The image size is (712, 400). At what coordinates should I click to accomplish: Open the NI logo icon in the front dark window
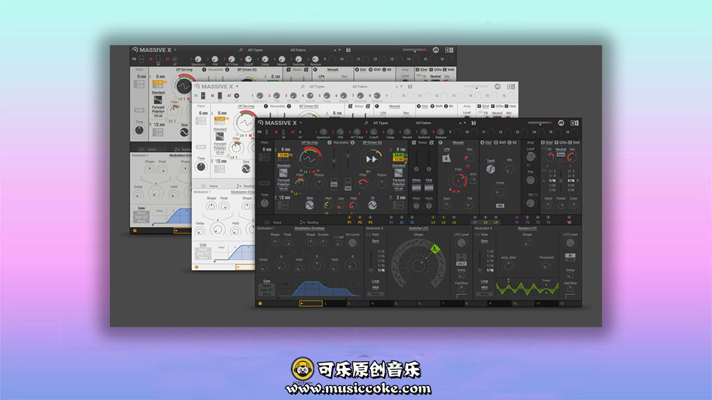click(561, 123)
